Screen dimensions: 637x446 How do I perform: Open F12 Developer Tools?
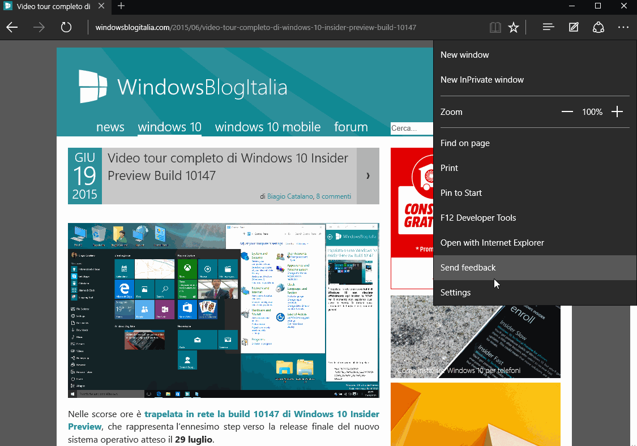pyautogui.click(x=535, y=218)
